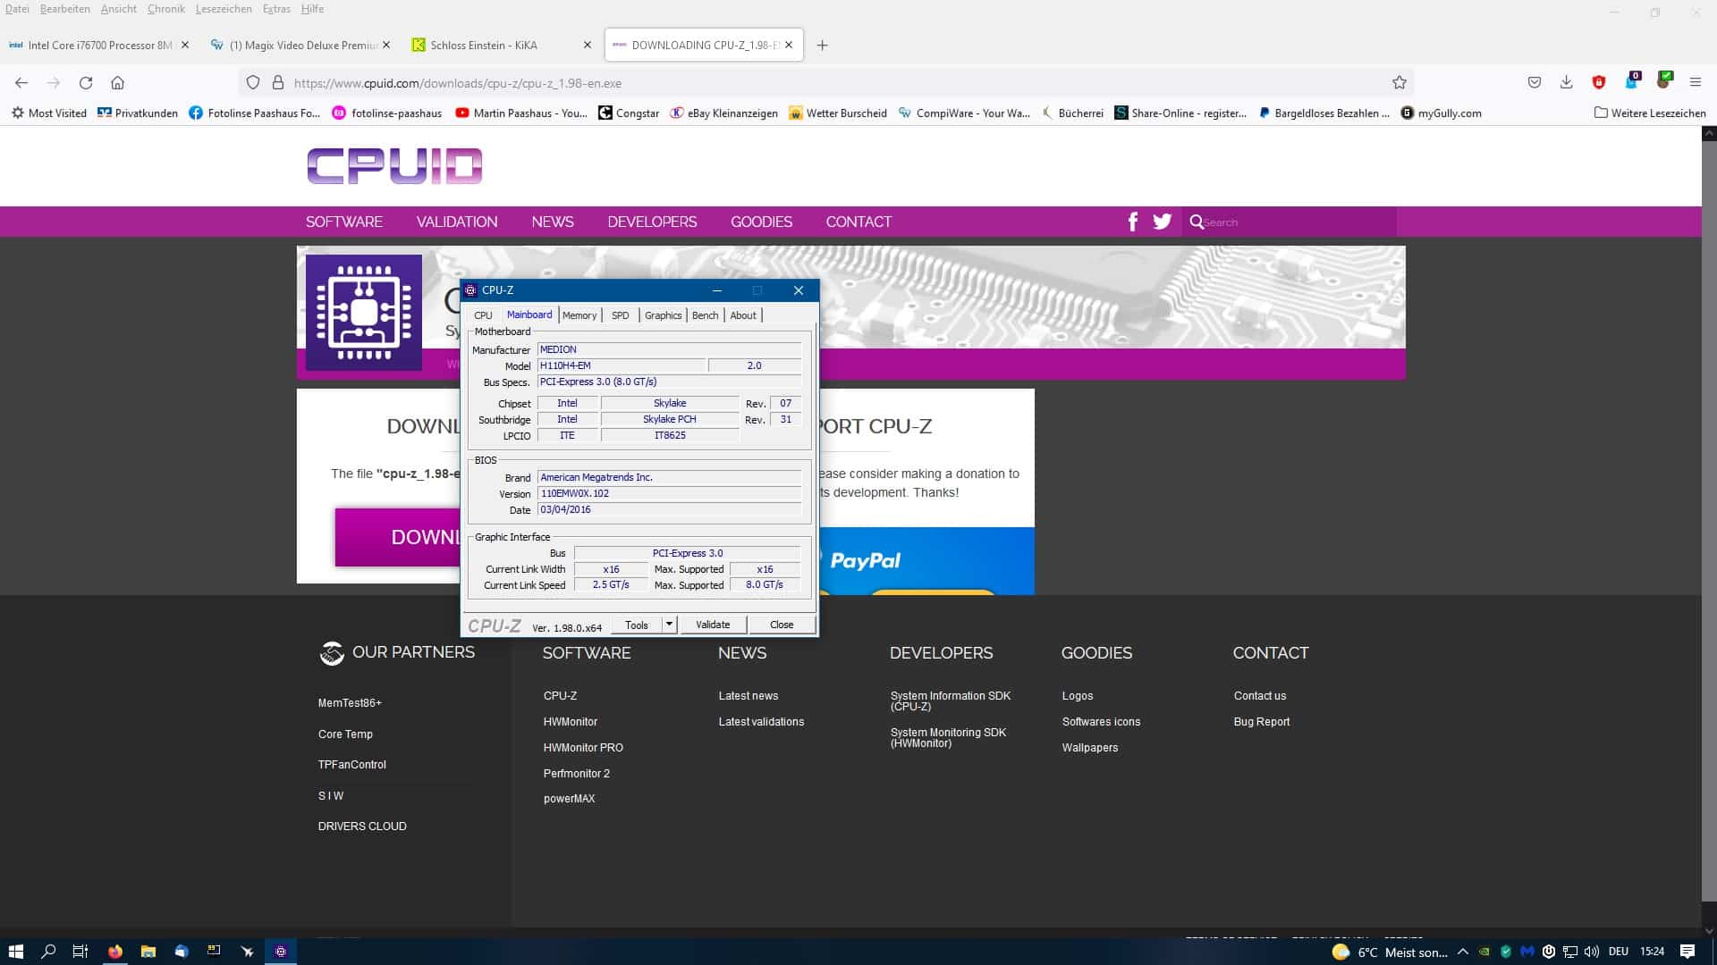
Task: Open the Bench tab in CPU-Z
Action: coord(705,315)
